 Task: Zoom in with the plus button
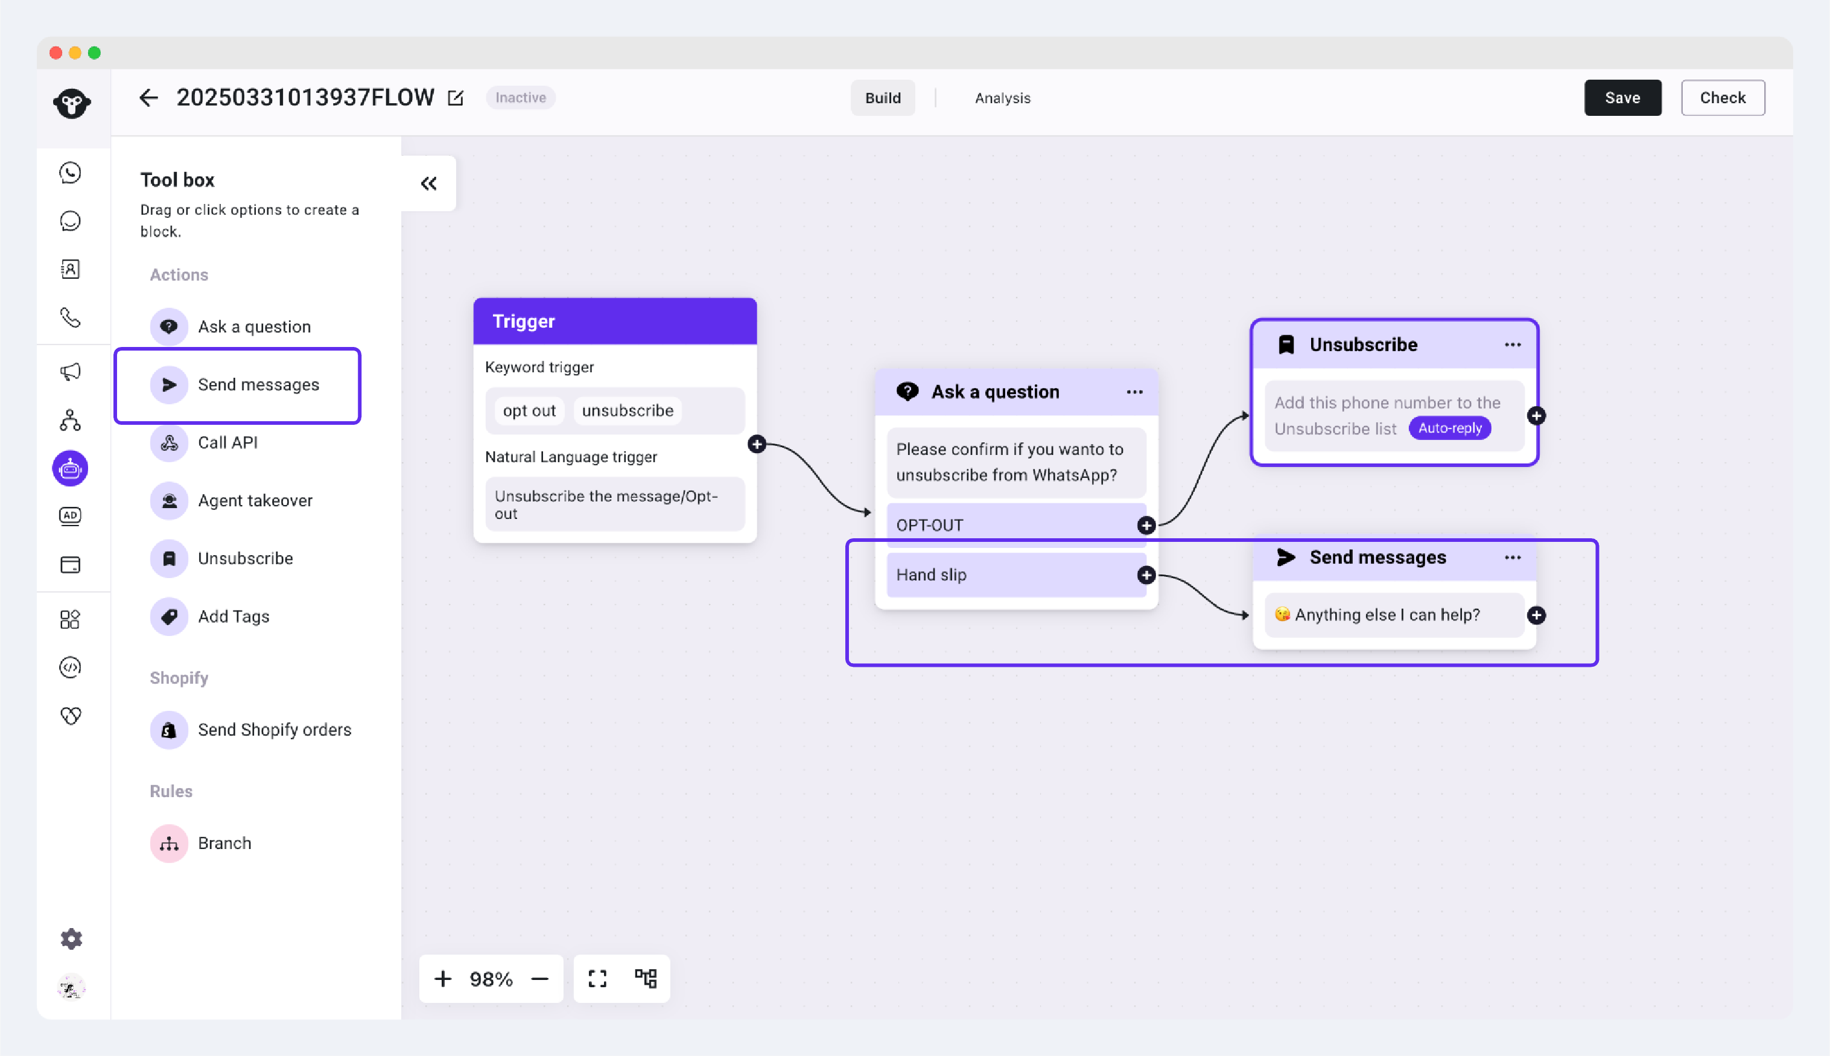pos(443,978)
